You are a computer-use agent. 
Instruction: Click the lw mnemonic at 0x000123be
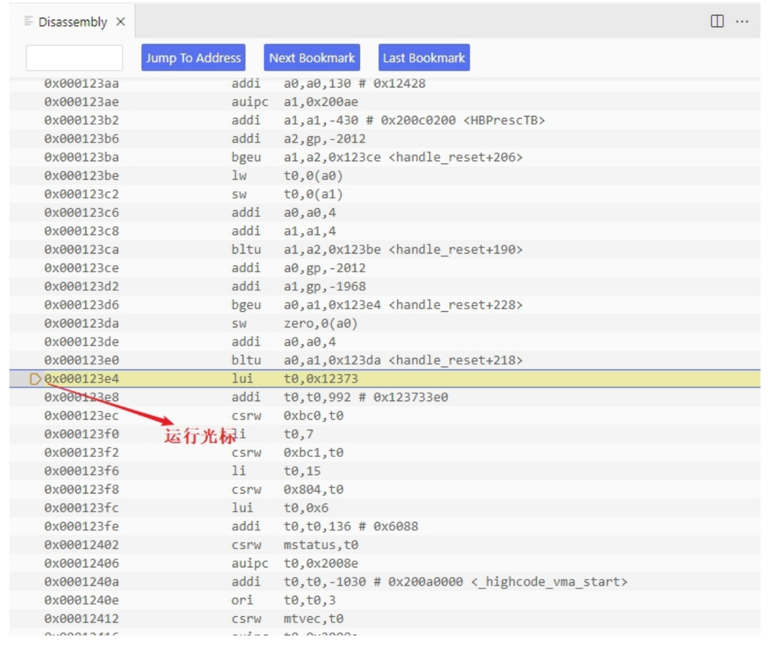coord(239,176)
